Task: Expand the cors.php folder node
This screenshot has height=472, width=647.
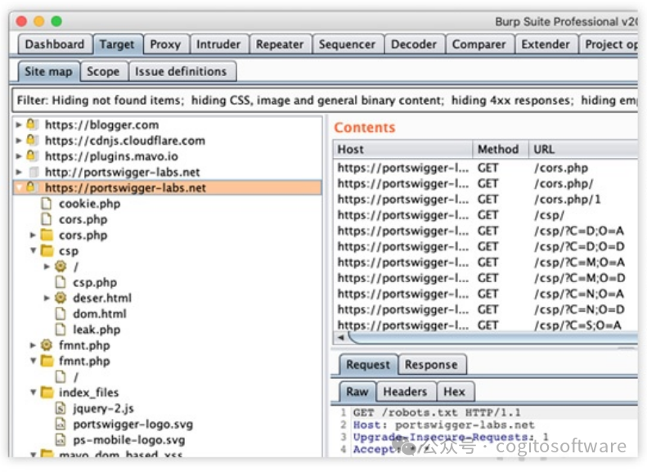Action: click(33, 235)
